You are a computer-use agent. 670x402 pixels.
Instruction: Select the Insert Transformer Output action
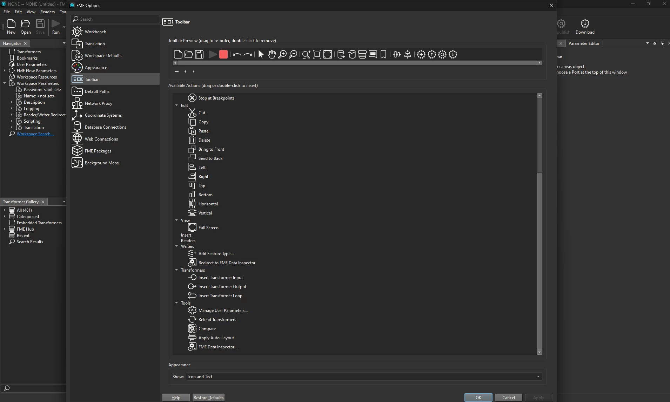coord(222,287)
